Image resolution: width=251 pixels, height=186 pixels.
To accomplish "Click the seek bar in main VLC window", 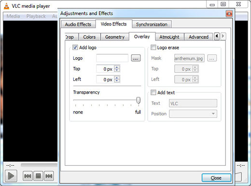I will [x=39, y=165].
